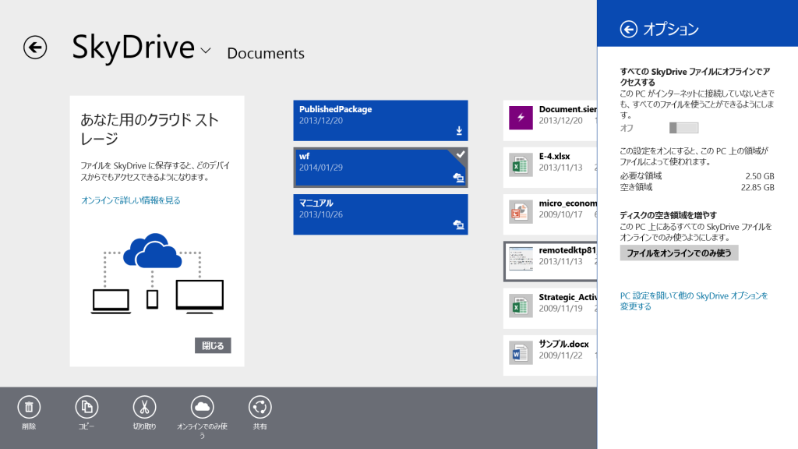Open PC 設定 SkyDrive options link
Screen dimensions: 798x449
(694, 301)
